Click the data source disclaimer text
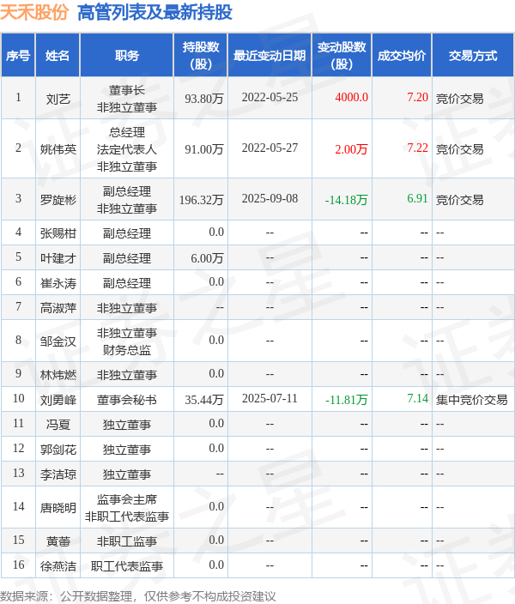This screenshot has height=604, width=515. 138,596
